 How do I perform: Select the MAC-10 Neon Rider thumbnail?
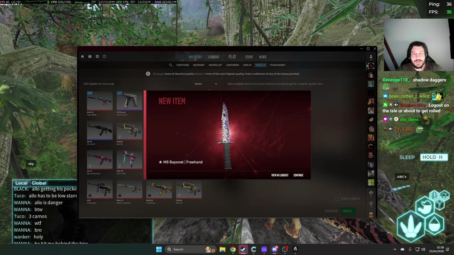(x=129, y=160)
